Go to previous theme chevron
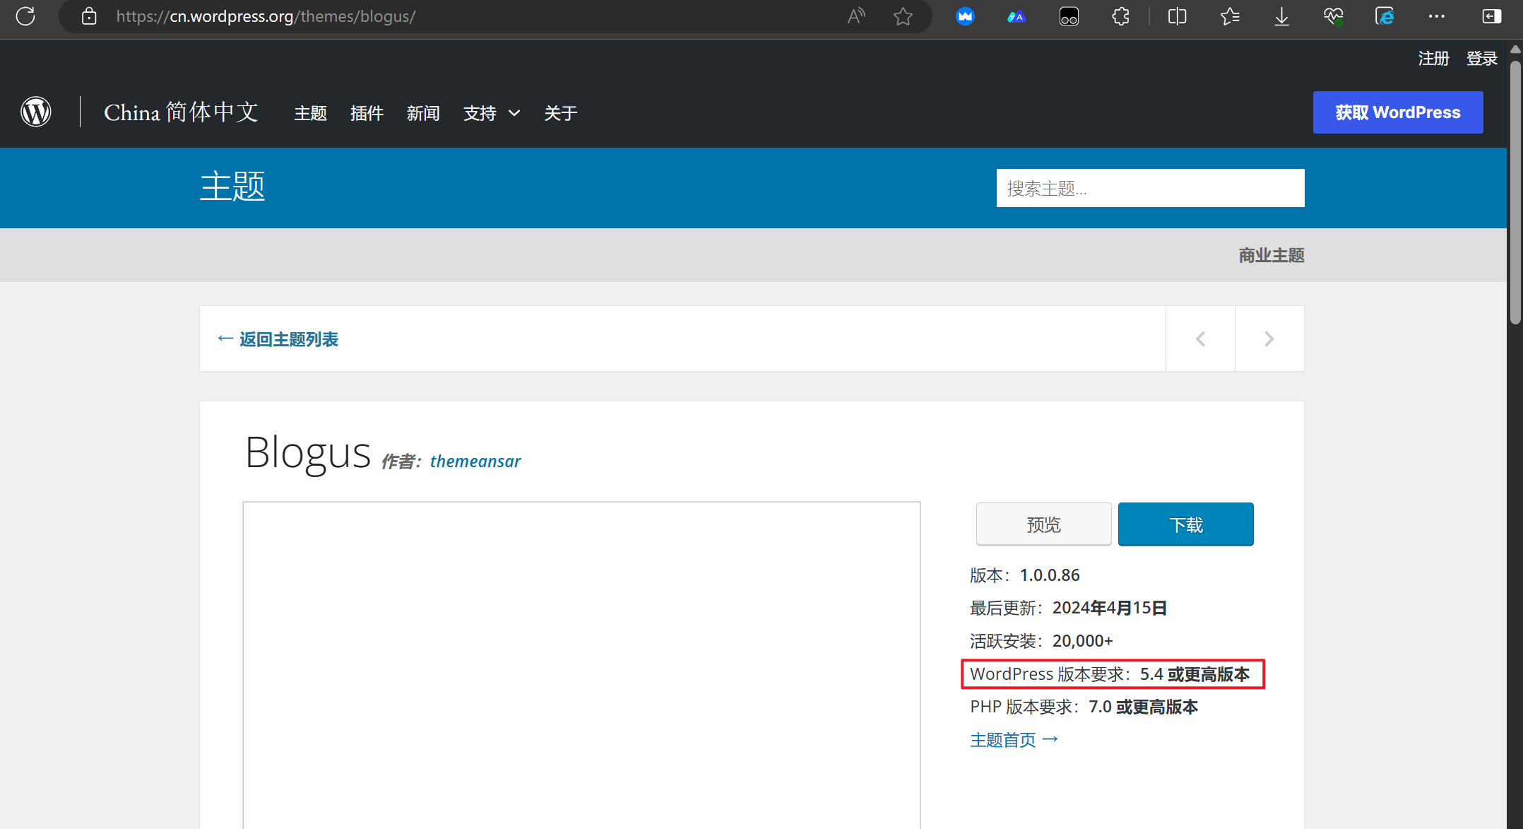 [1200, 339]
